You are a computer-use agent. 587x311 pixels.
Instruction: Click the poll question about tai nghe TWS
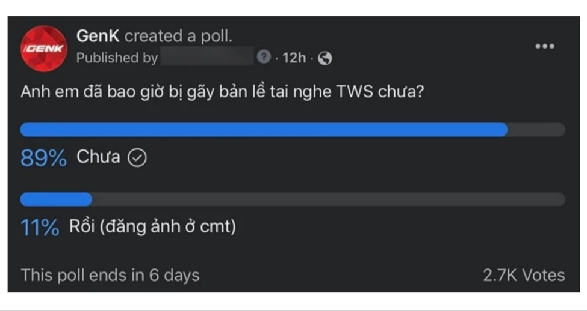pyautogui.click(x=221, y=94)
